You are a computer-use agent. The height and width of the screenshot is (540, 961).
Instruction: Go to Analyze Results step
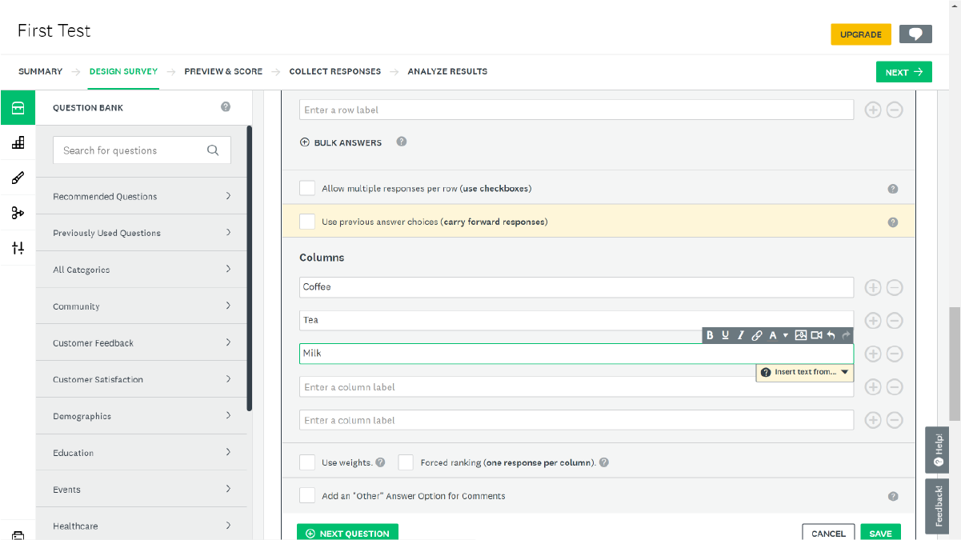tap(447, 71)
